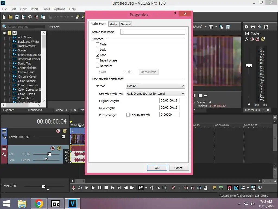
Task: Check the Lock to stretch checkbox
Action: click(128, 115)
